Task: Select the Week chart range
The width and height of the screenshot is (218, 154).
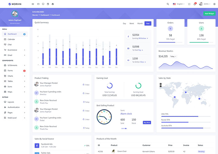Action: pos(131,23)
